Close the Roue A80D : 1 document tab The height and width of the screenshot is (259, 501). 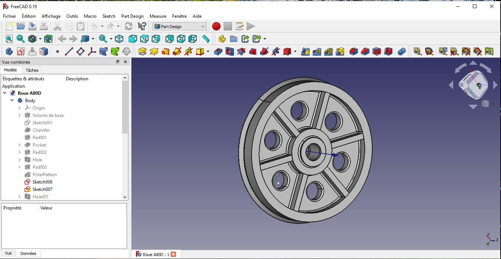[x=173, y=254]
